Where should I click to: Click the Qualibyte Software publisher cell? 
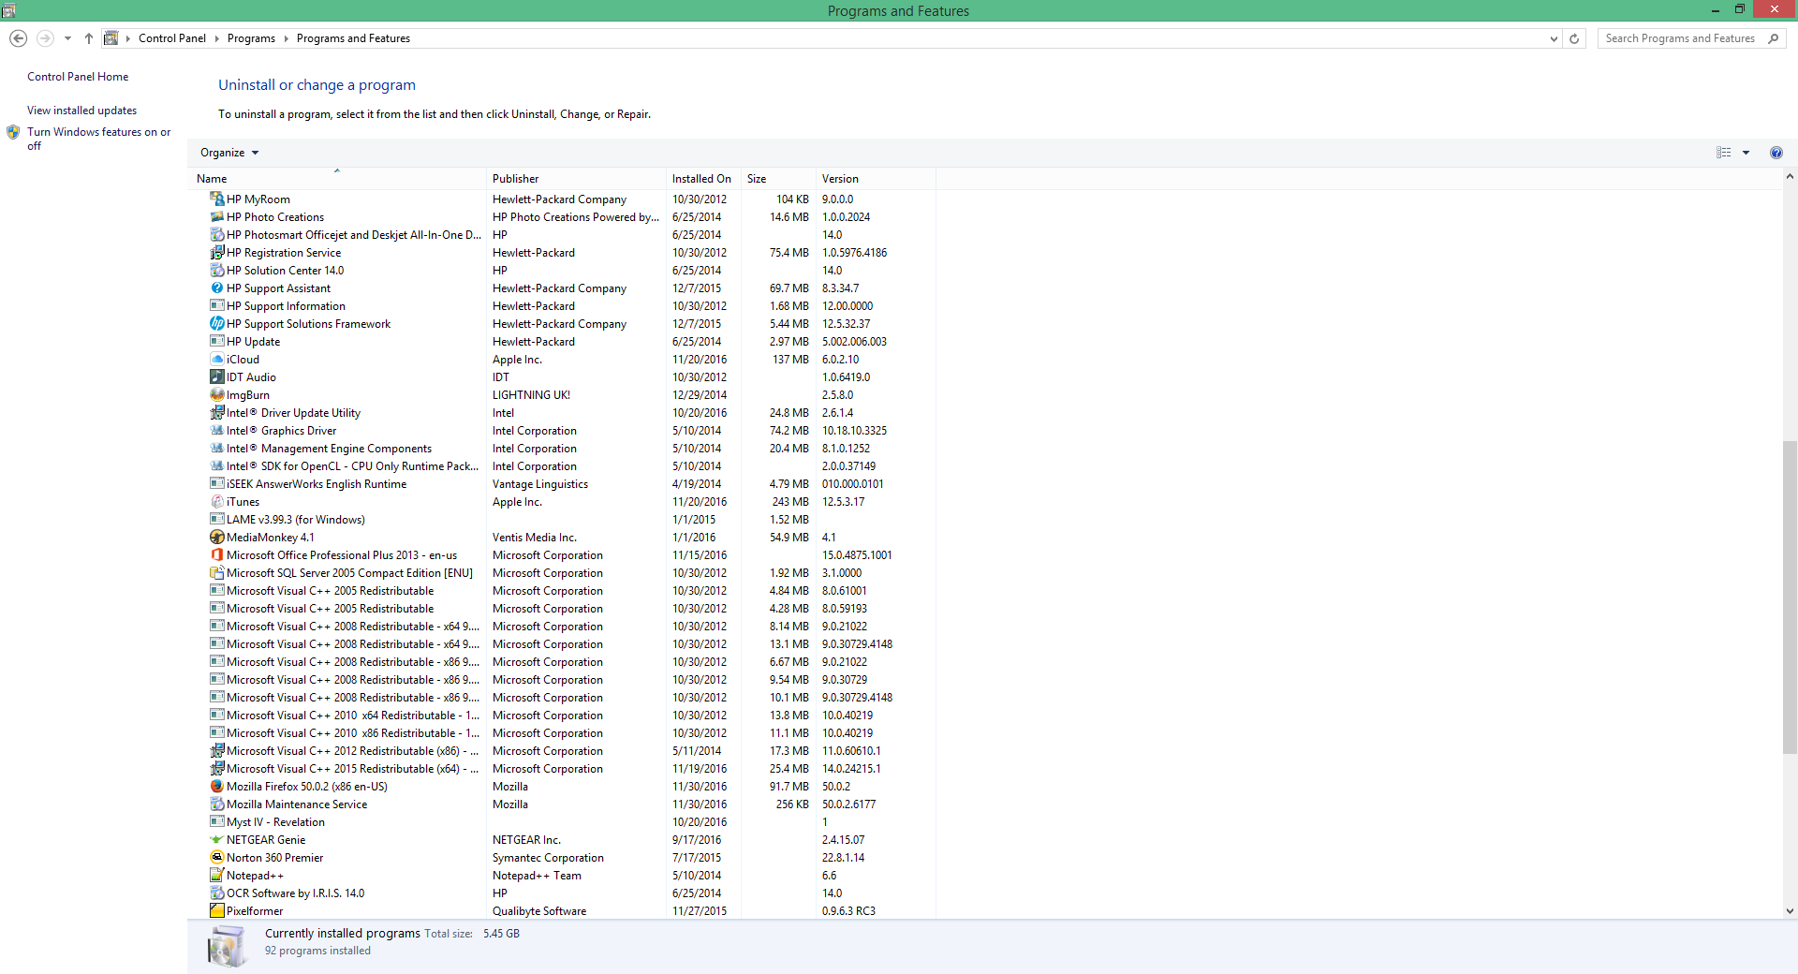point(539,910)
